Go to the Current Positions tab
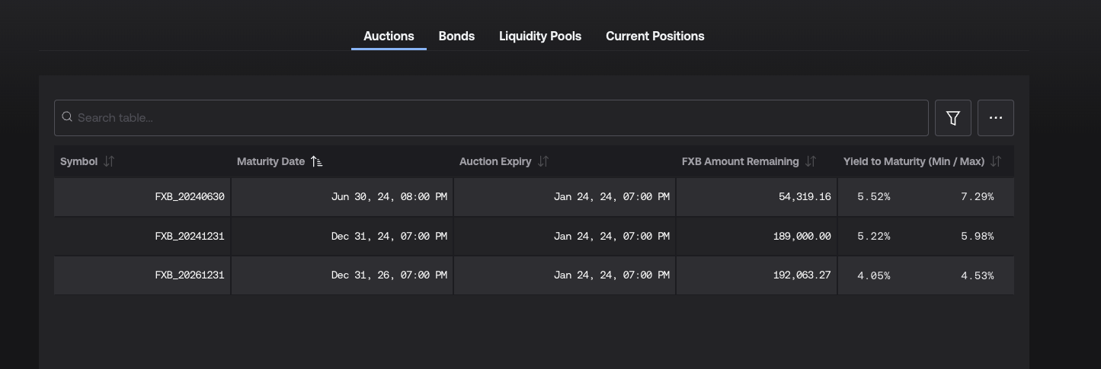Viewport: 1101px width, 369px height. pos(655,37)
